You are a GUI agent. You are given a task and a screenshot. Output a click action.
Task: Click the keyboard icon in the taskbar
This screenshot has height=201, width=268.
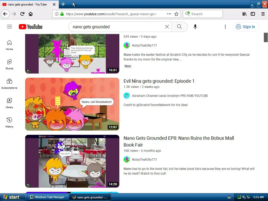229,197
